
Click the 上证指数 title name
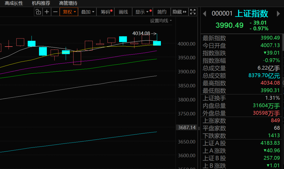(251, 13)
